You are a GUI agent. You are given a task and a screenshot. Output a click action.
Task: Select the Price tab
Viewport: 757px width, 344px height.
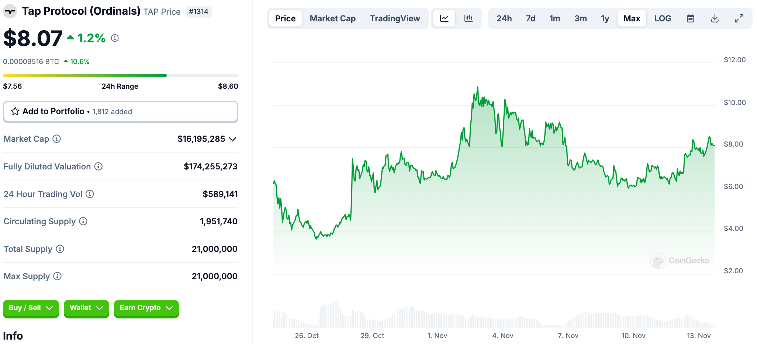[286, 18]
